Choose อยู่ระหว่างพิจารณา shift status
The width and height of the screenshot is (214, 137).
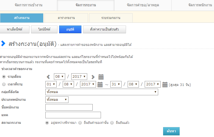(47, 123)
